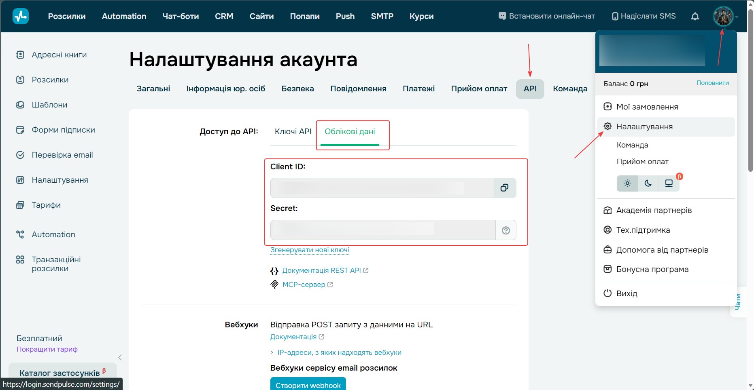This screenshot has height=390, width=754.
Task: Expand the user avatar dropdown
Action: tap(724, 17)
